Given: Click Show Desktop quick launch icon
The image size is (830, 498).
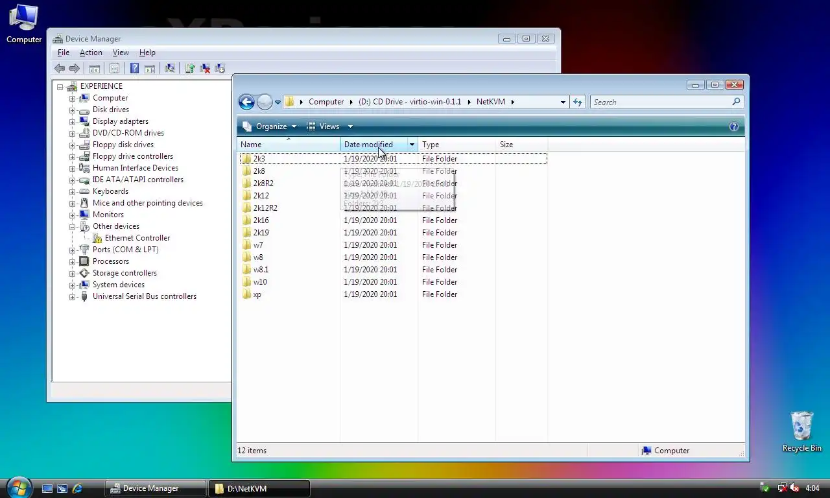Looking at the screenshot, I should click(47, 488).
